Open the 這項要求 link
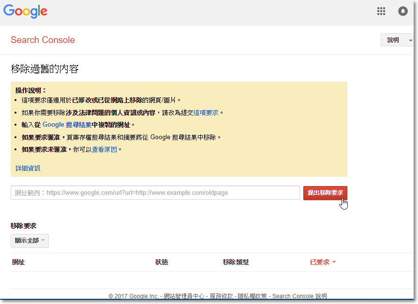The image size is (418, 304). pyautogui.click(x=207, y=113)
